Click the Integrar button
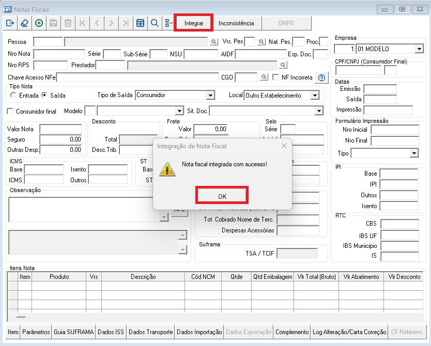The height and width of the screenshot is (346, 431). (193, 23)
